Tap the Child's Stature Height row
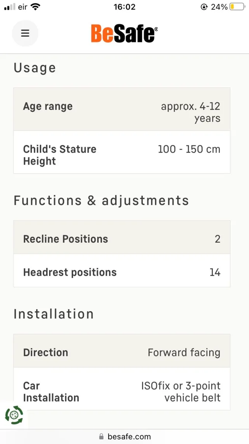 tap(122, 152)
